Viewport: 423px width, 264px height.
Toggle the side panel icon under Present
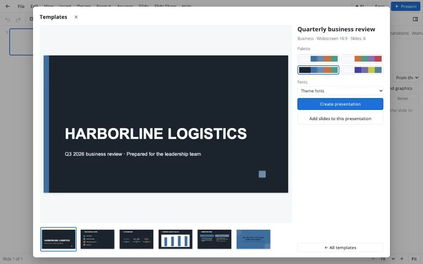coord(415,19)
